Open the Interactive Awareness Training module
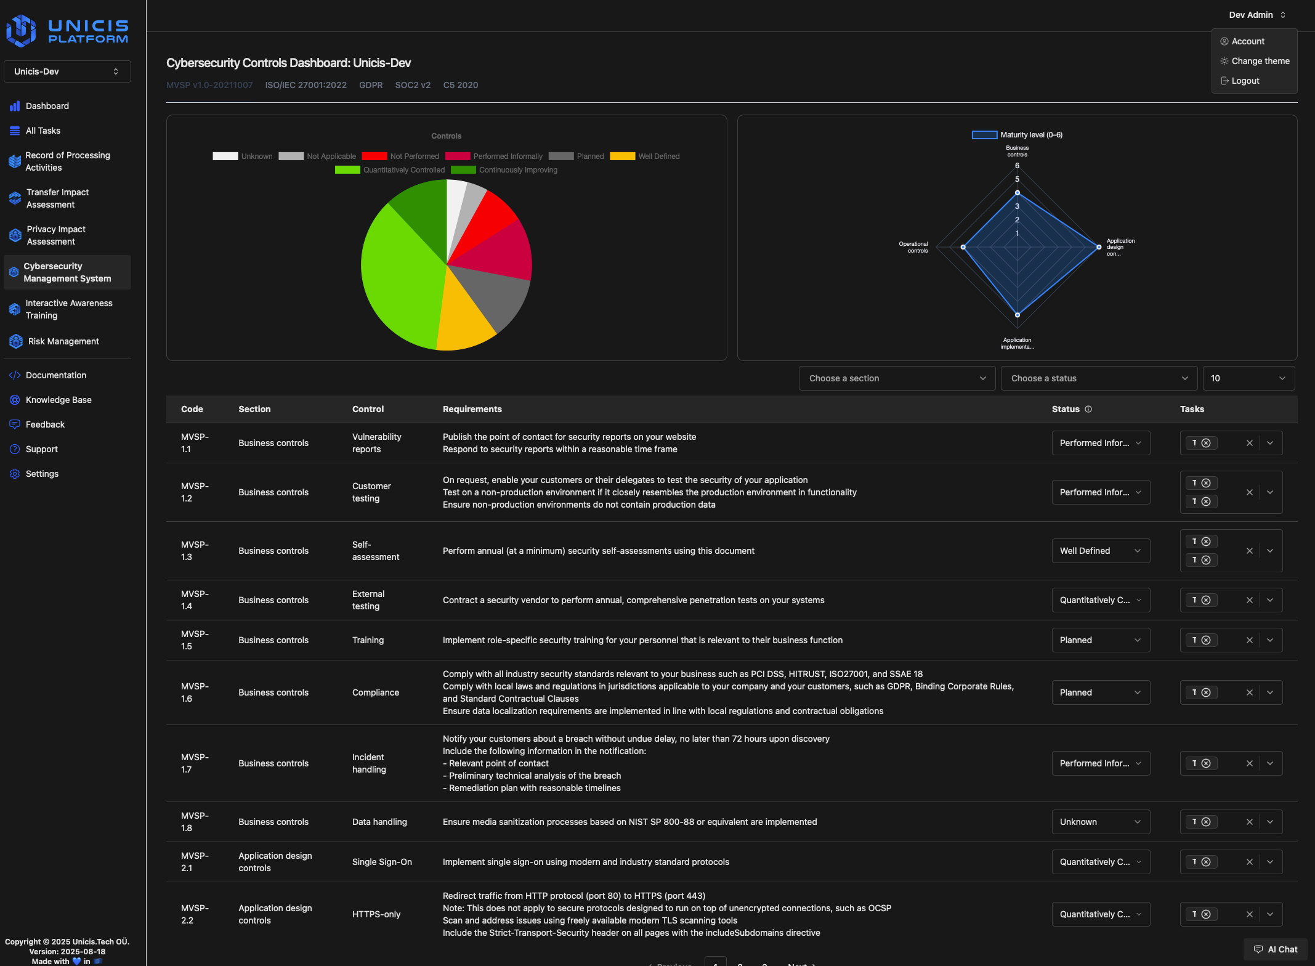This screenshot has height=966, width=1315. click(x=68, y=309)
